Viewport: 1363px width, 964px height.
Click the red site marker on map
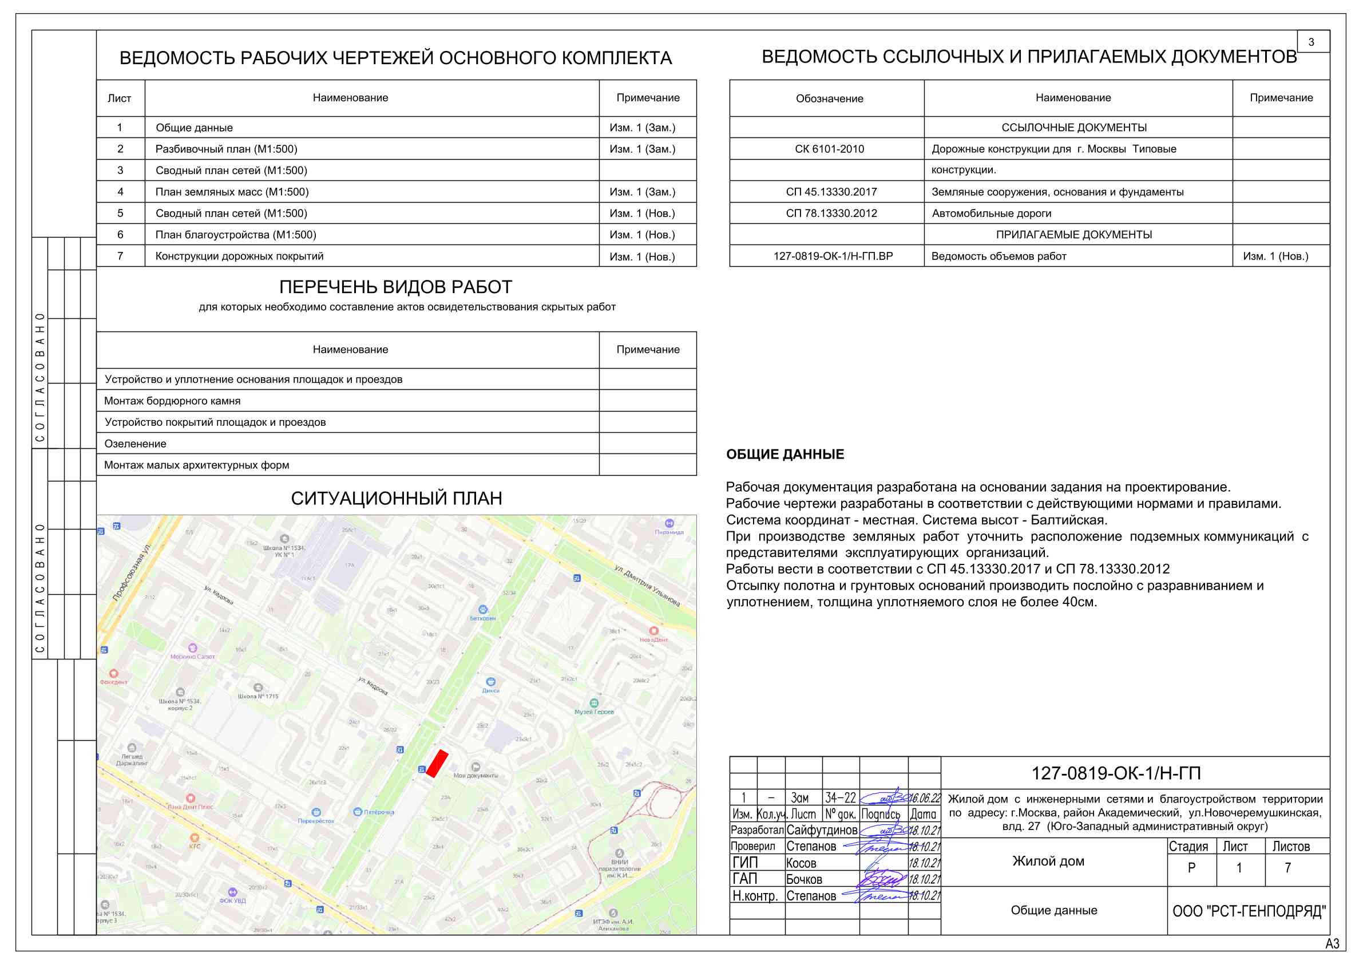tap(437, 763)
